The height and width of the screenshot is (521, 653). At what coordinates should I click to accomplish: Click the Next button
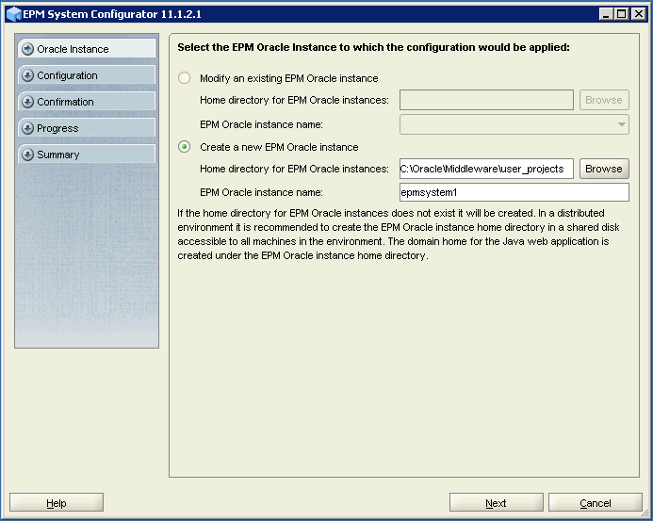[x=496, y=503]
